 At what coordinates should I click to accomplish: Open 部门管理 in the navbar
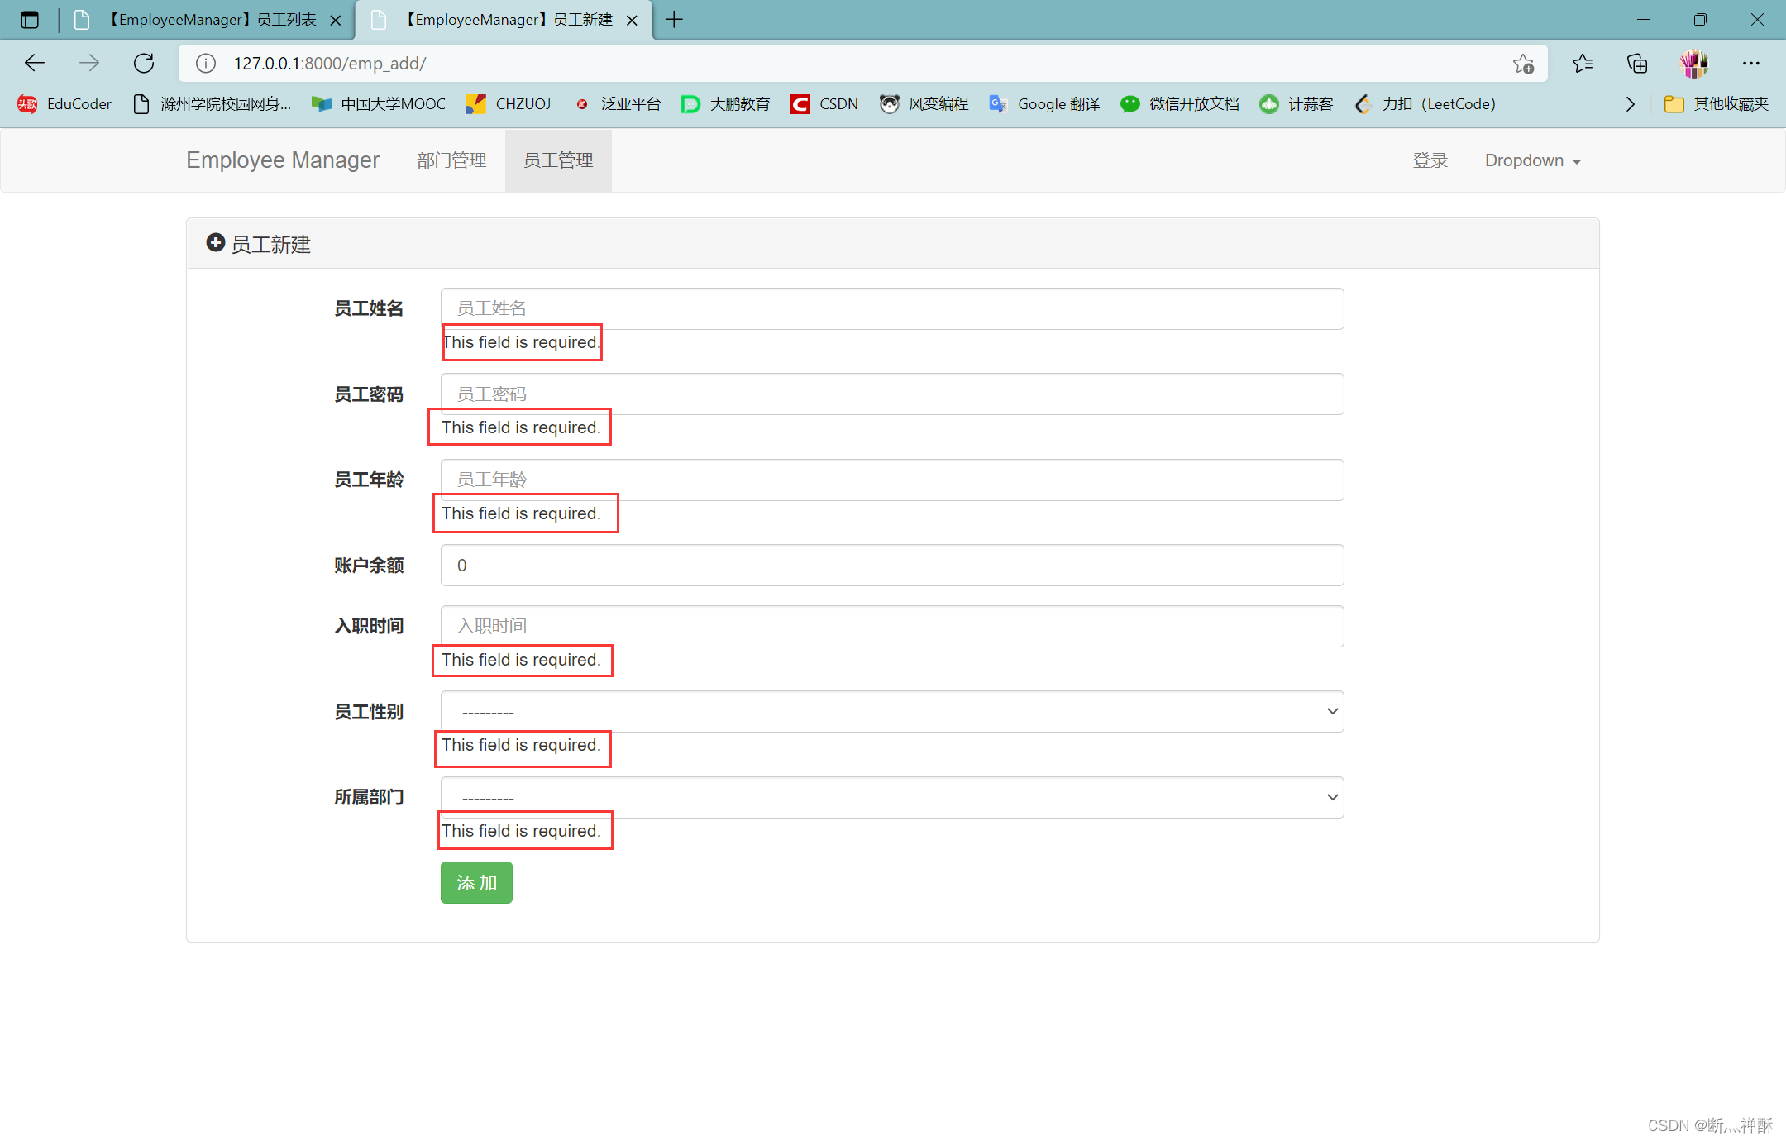(451, 160)
